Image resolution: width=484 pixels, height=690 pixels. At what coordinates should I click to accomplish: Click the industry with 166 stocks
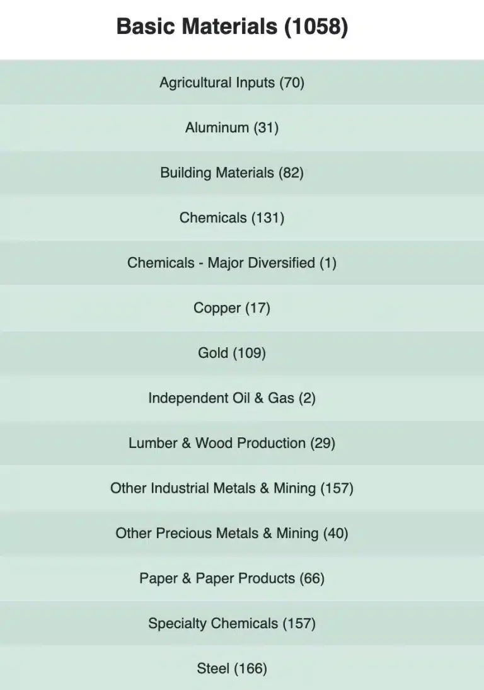coord(231,668)
